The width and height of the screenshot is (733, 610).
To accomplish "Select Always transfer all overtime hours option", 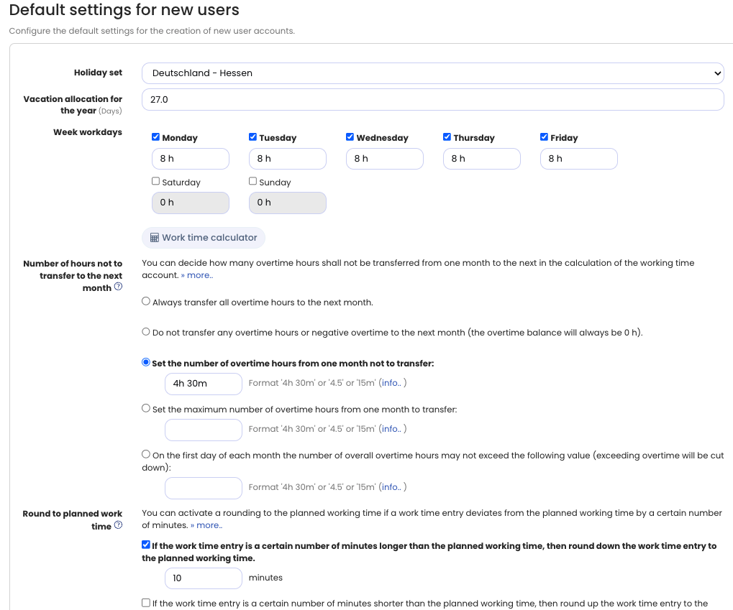I will coord(146,302).
